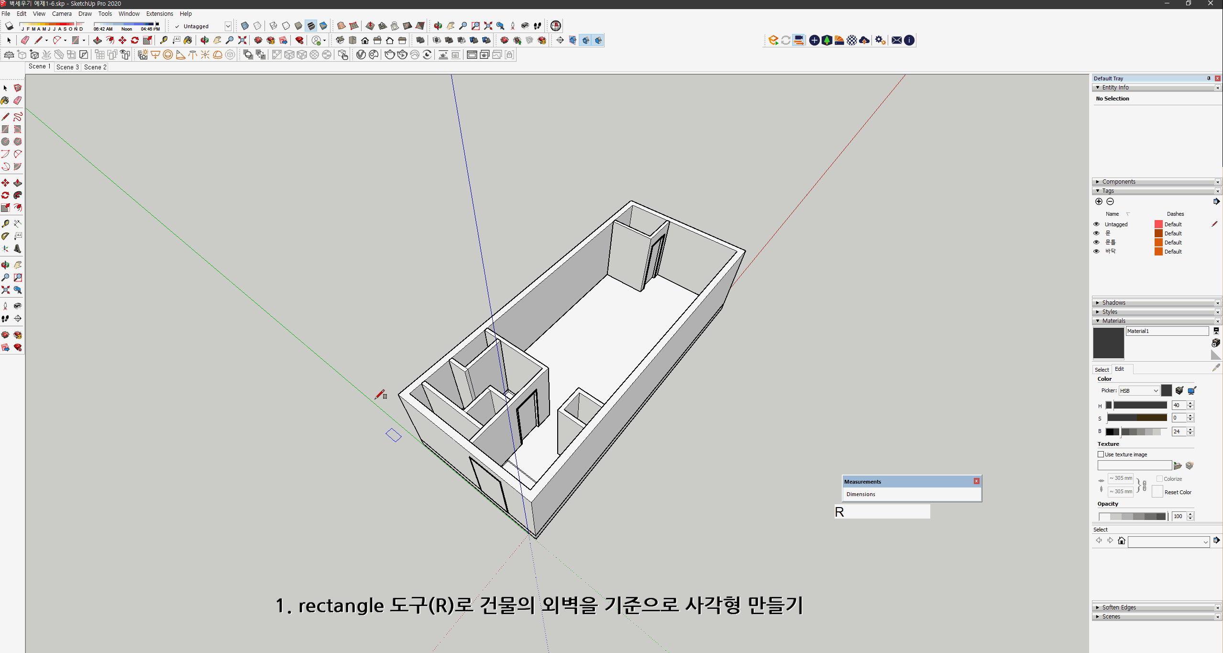
Task: Activate the Paint Bucket tool
Action: 6,100
